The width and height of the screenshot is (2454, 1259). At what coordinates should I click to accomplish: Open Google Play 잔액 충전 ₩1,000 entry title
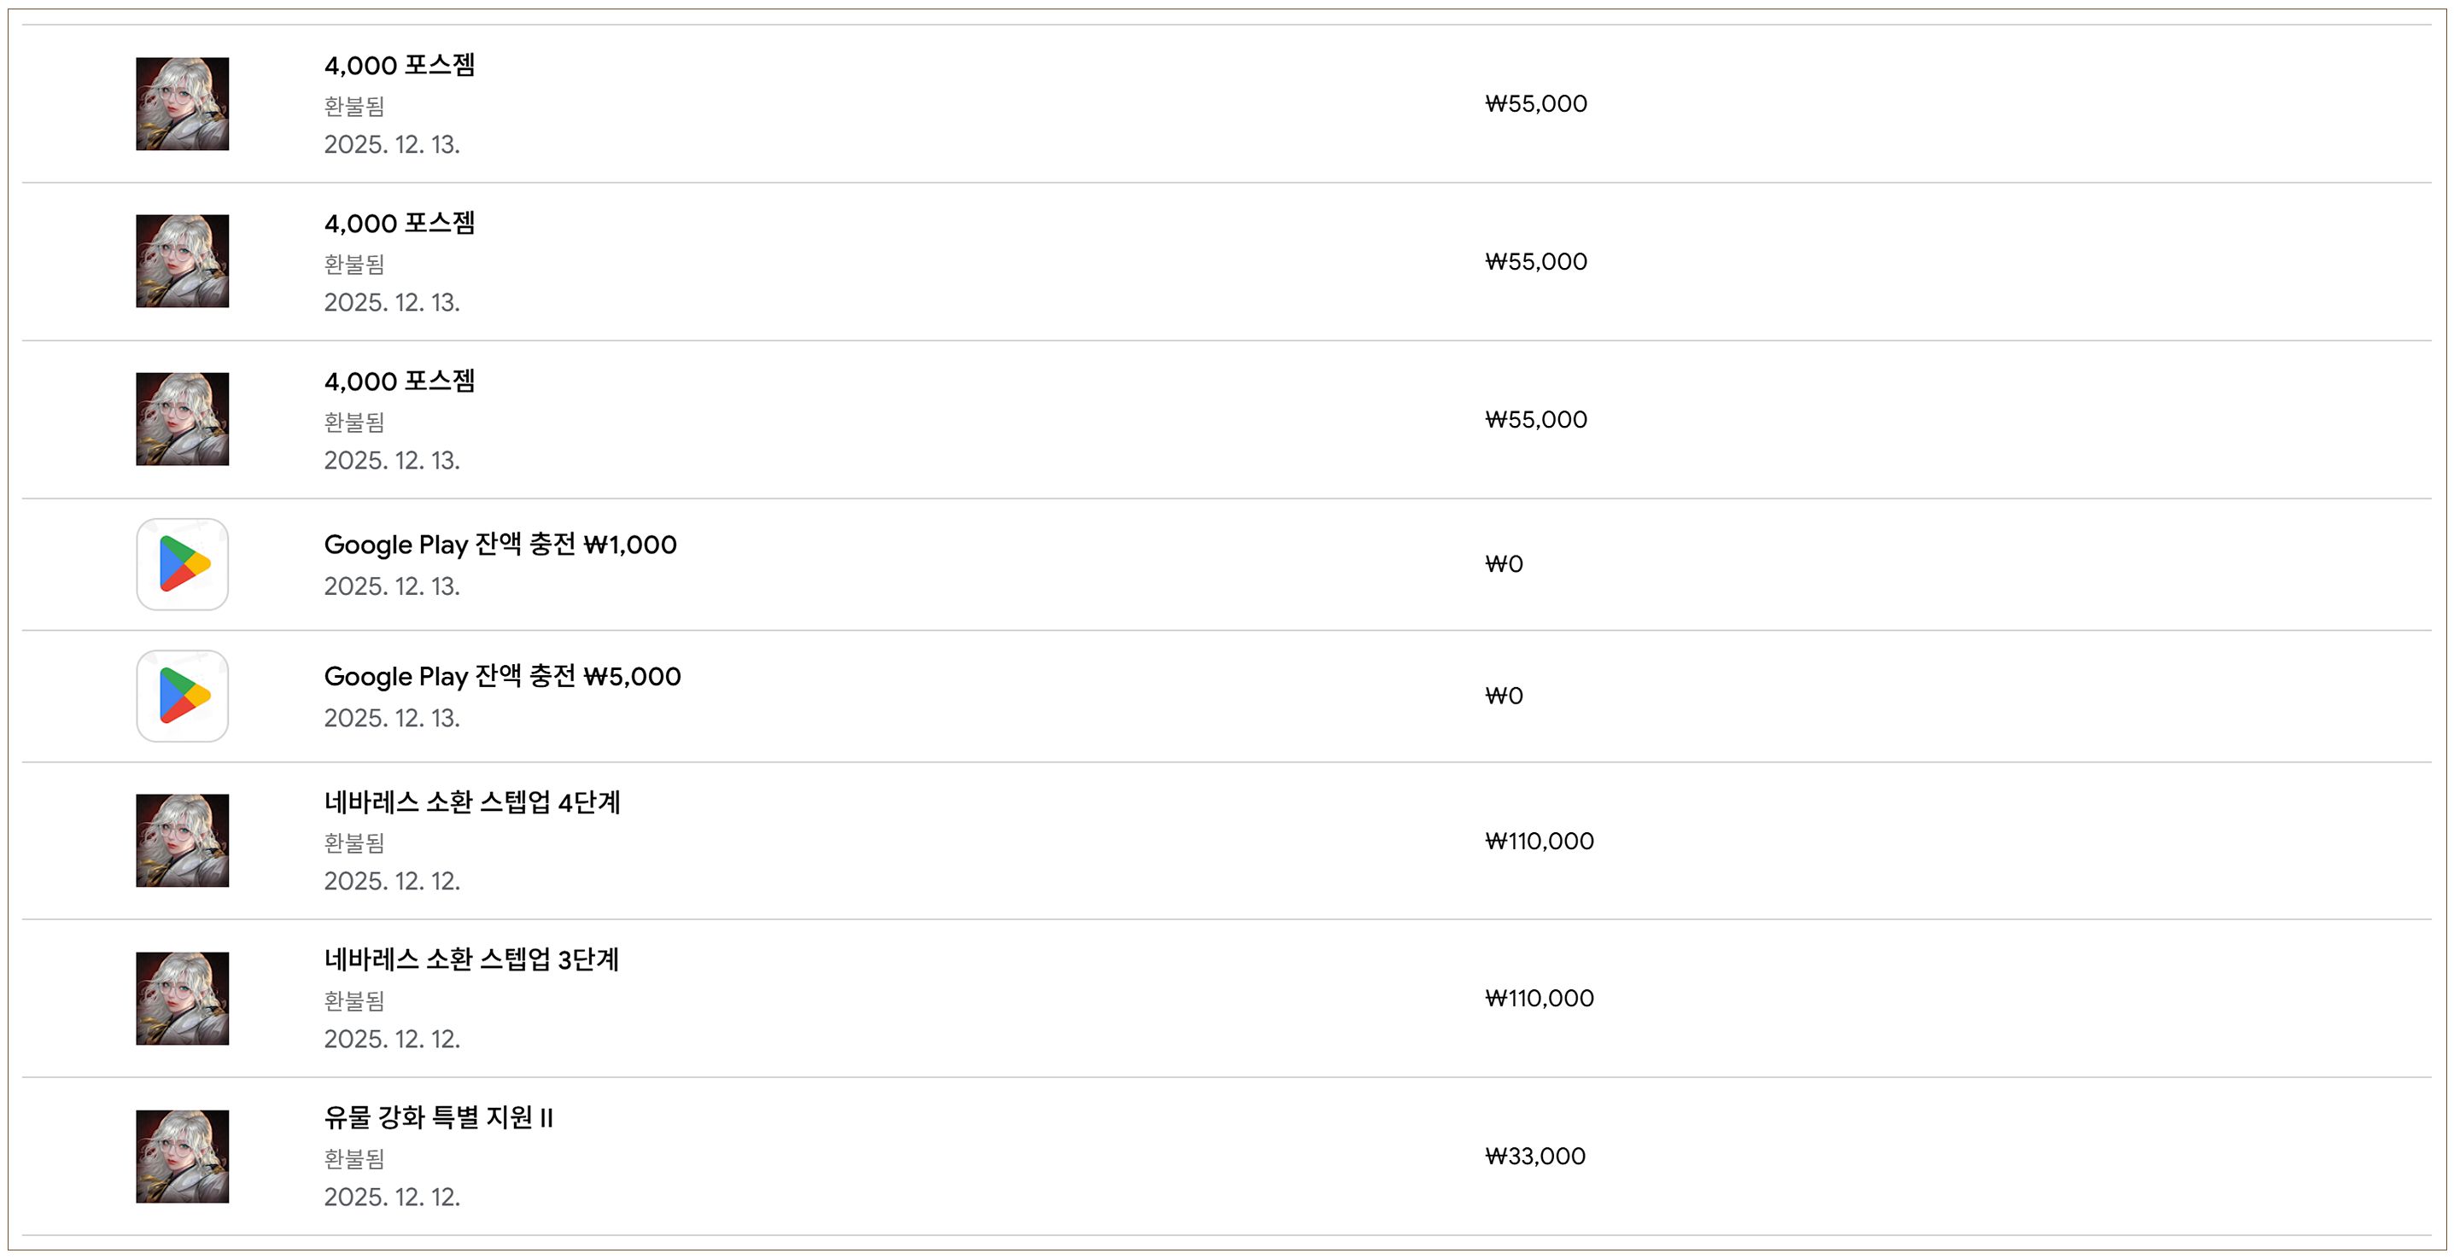tap(500, 545)
